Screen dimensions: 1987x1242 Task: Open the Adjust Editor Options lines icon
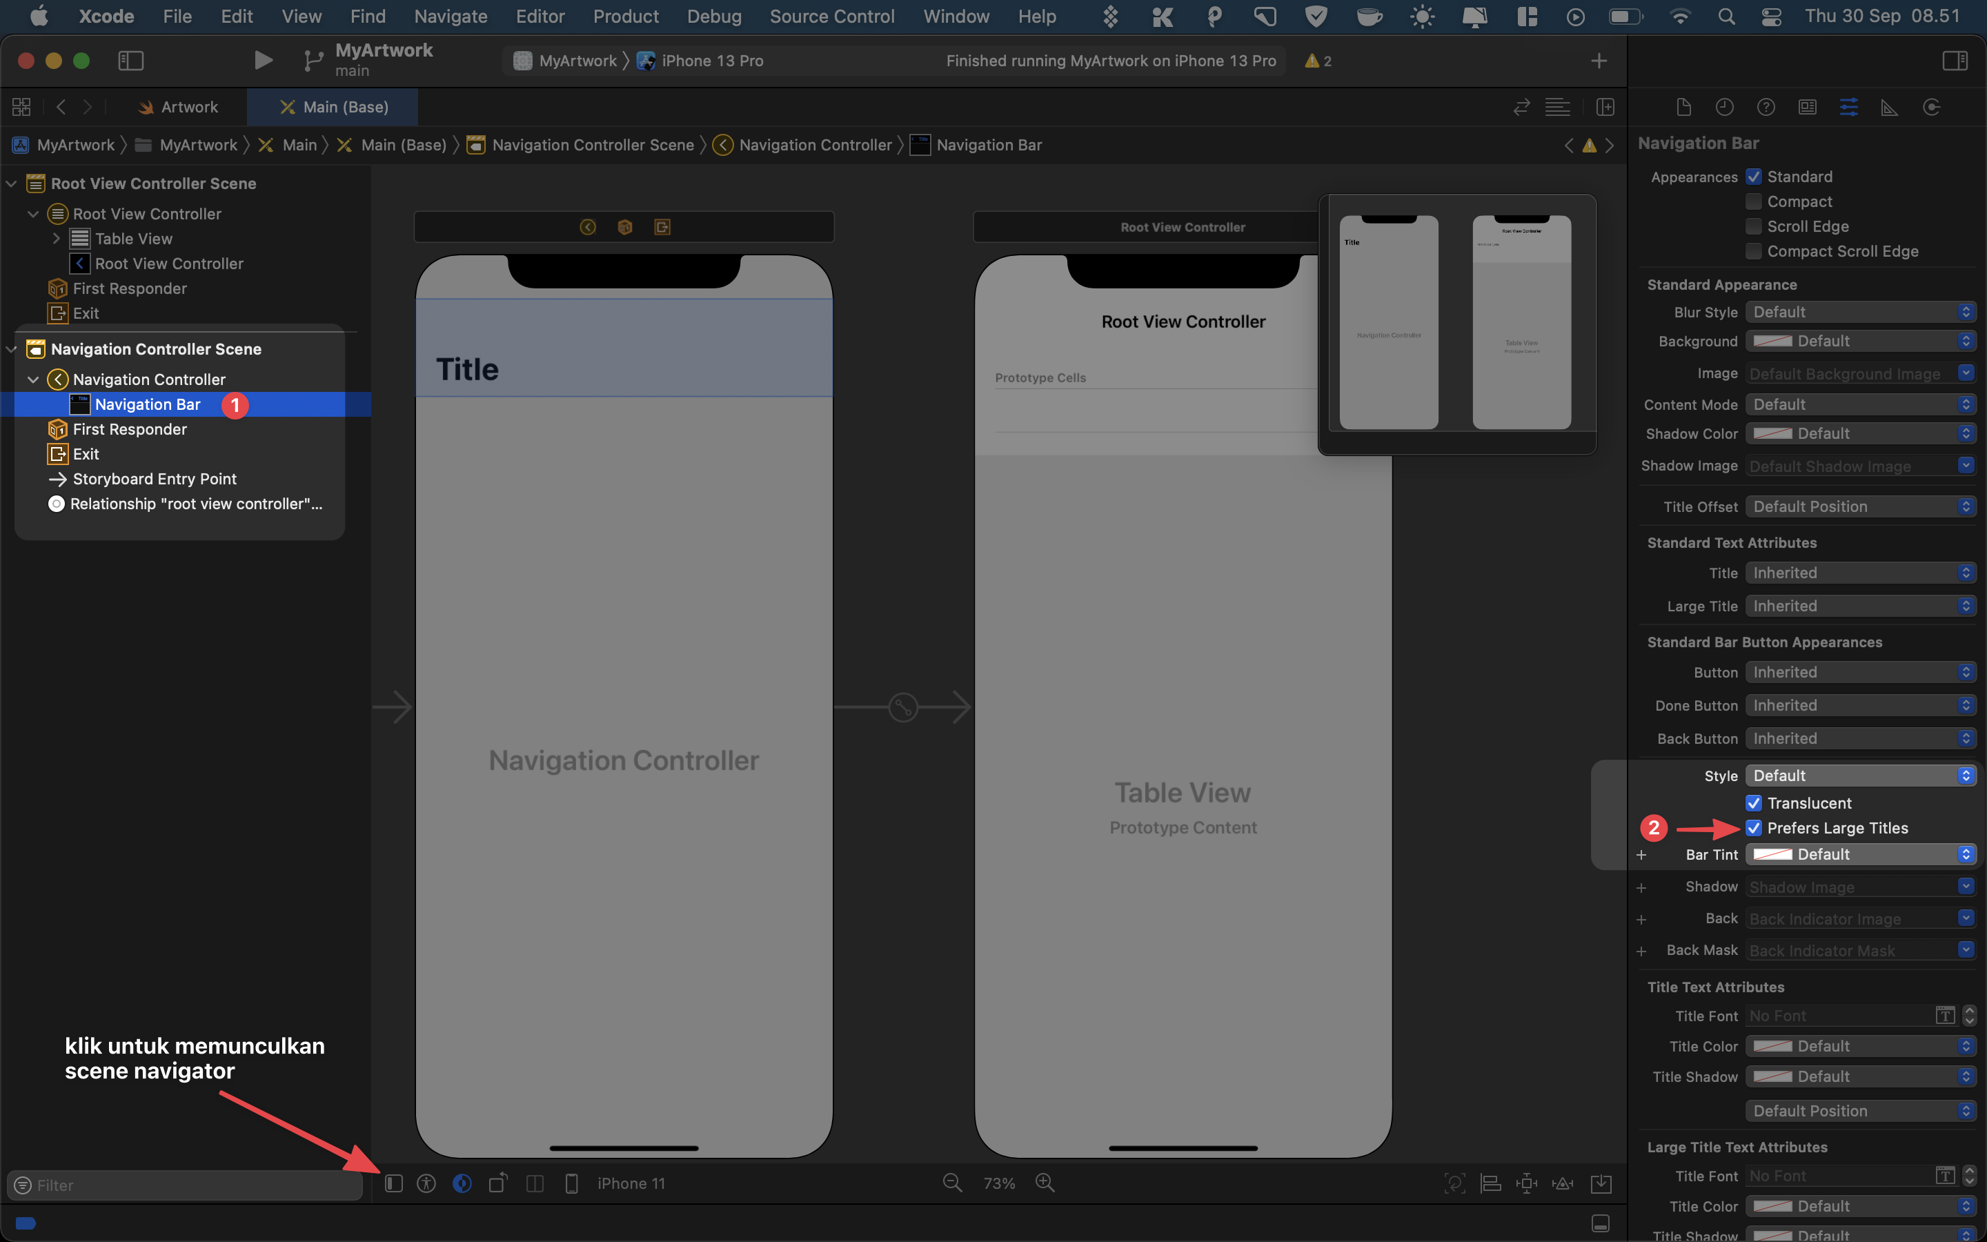tap(1558, 107)
